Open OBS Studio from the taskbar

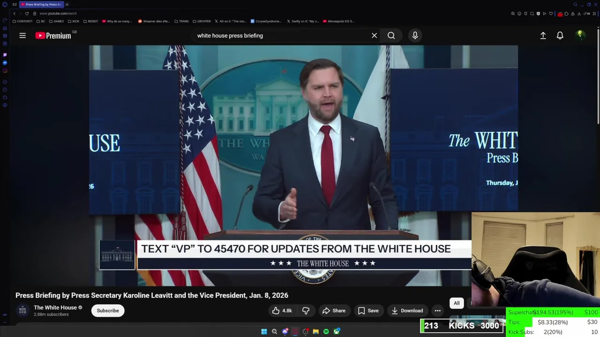tap(306, 331)
